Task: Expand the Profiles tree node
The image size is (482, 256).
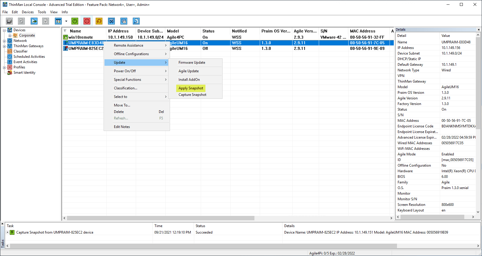Action: pyautogui.click(x=4, y=68)
